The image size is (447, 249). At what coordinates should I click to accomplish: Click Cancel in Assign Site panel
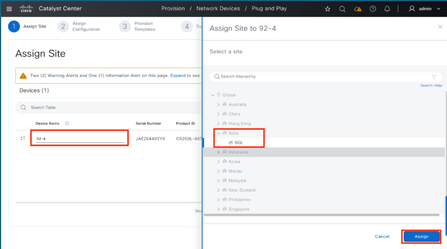[x=382, y=236]
